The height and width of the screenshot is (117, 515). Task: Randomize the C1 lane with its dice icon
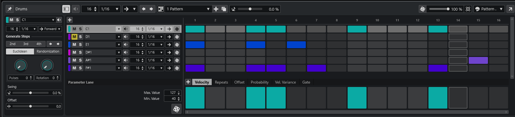pos(177,29)
